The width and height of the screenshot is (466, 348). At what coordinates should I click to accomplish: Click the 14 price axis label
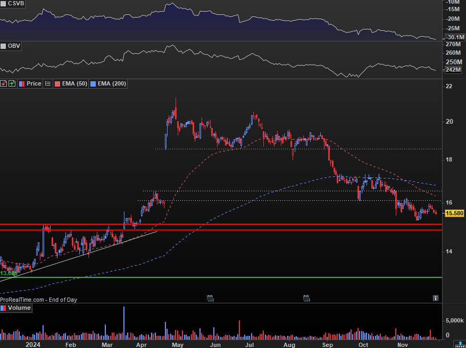449,251
